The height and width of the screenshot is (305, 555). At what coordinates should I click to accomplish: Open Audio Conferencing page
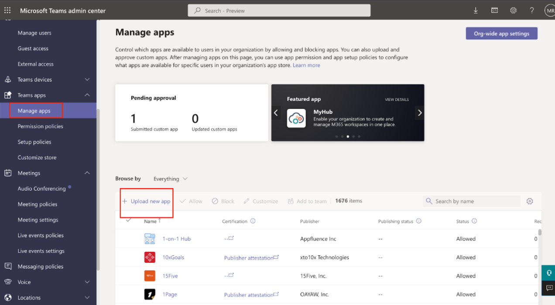42,189
